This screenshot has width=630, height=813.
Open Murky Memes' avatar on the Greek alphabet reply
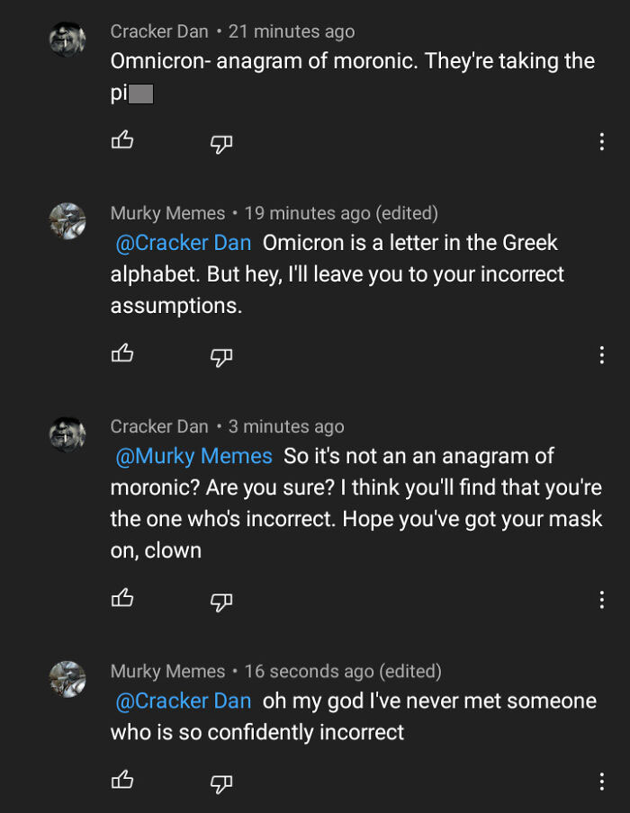click(x=67, y=221)
